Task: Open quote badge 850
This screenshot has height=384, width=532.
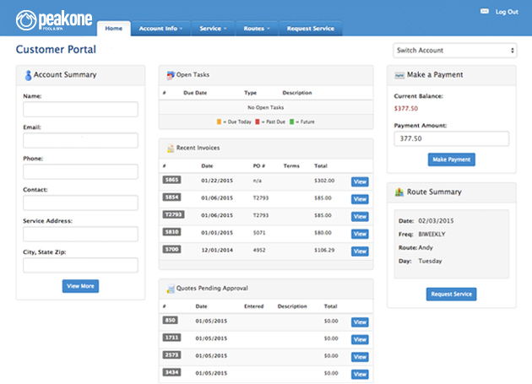Action: click(171, 320)
